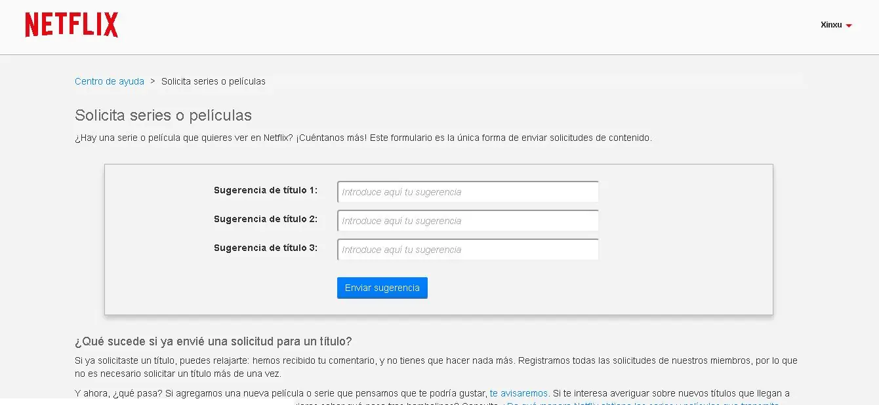The width and height of the screenshot is (879, 405).
Task: Submit with Enviar sugerencia button
Action: (x=382, y=288)
